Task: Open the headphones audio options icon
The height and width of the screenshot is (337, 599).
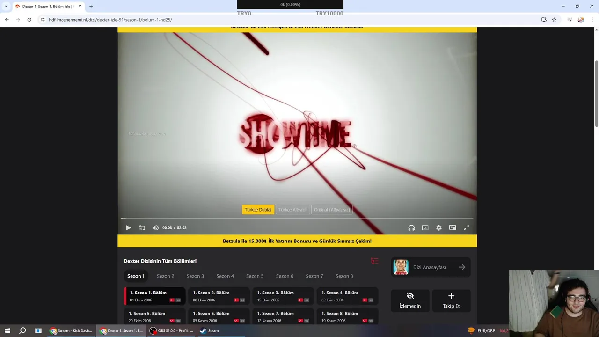Action: [x=411, y=228]
